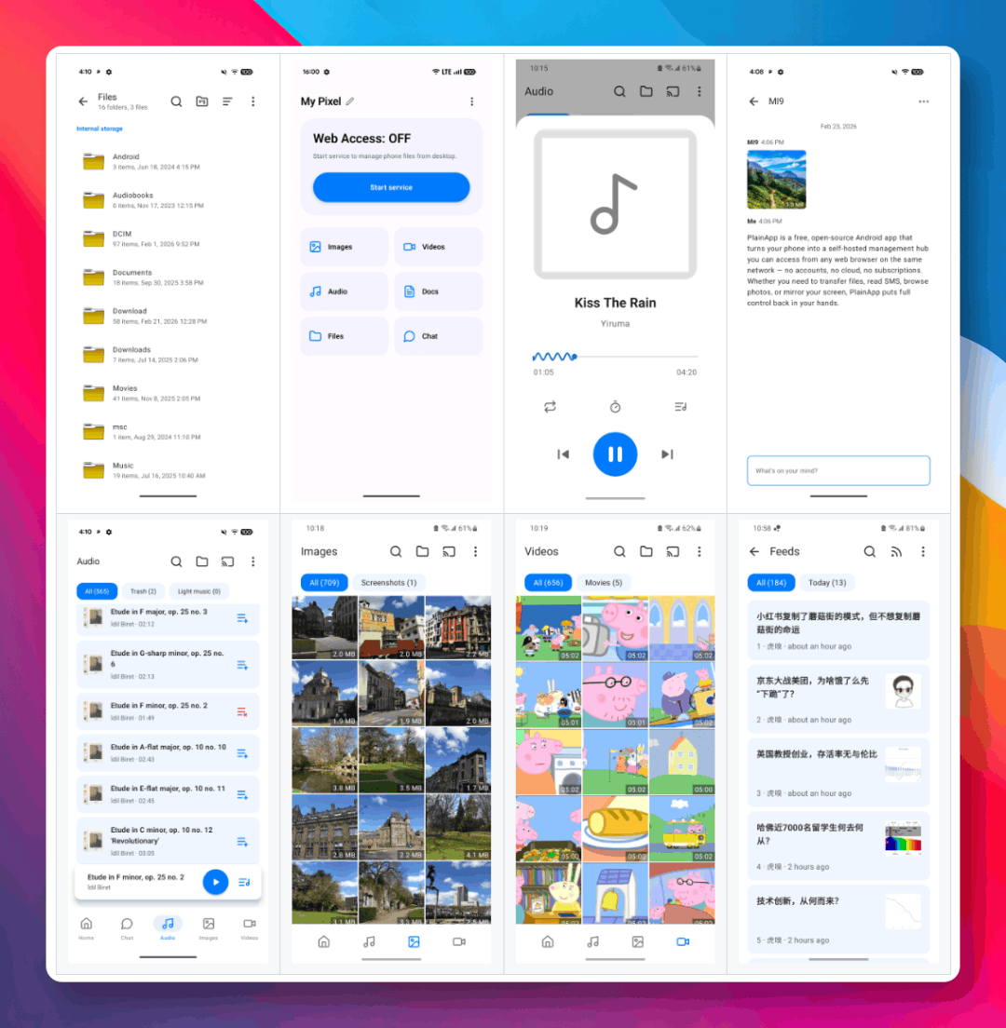Remove Etude in F minor from playlist (red icon)
This screenshot has height=1028, width=1006.
(x=242, y=711)
